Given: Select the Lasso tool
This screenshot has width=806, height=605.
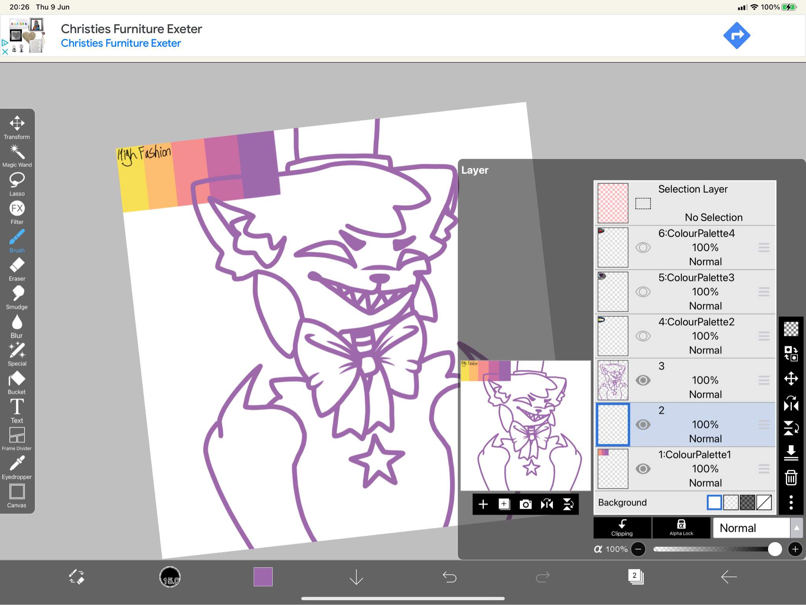Looking at the screenshot, I should [x=17, y=184].
